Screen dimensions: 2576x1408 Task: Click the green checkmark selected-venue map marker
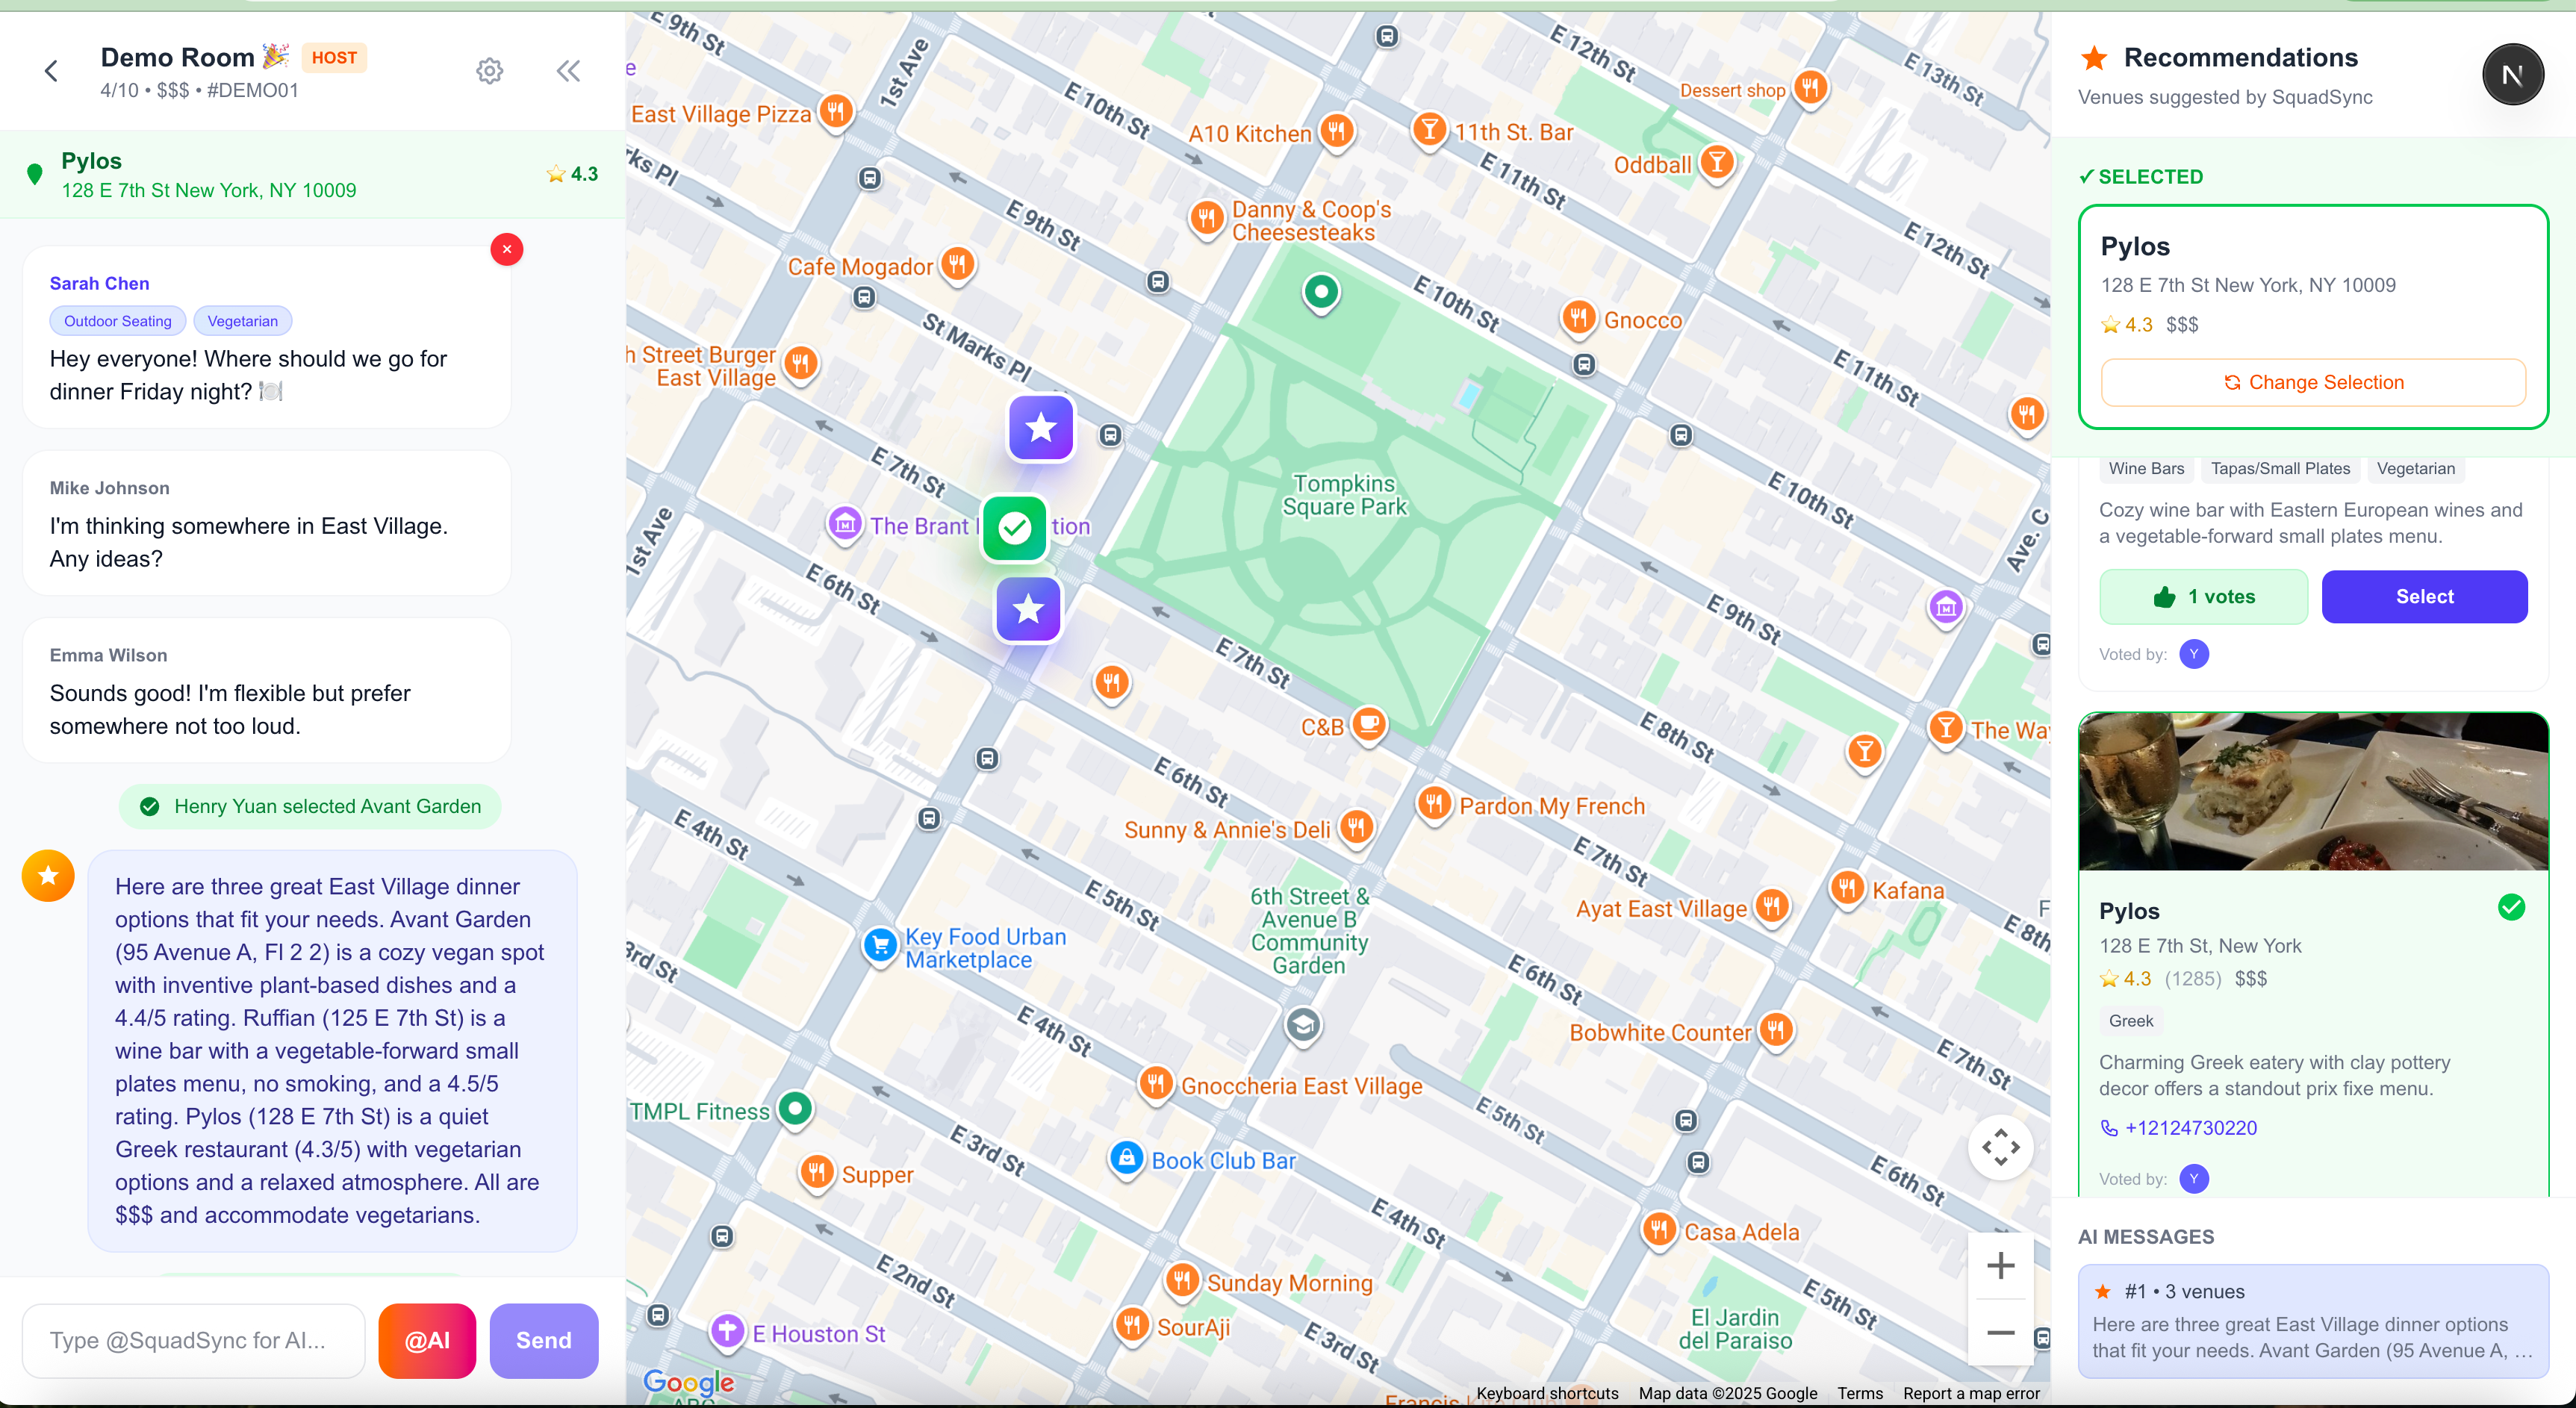tap(1014, 527)
